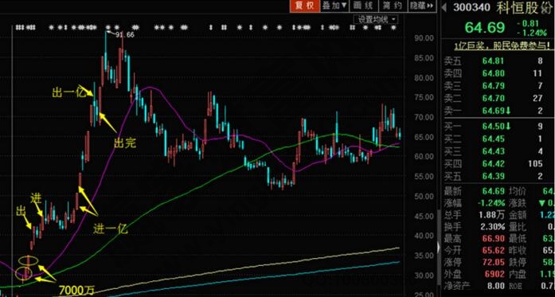Click the panel collapse handle beside price axis
Viewport: 555px width, 297px height.
click(x=440, y=247)
